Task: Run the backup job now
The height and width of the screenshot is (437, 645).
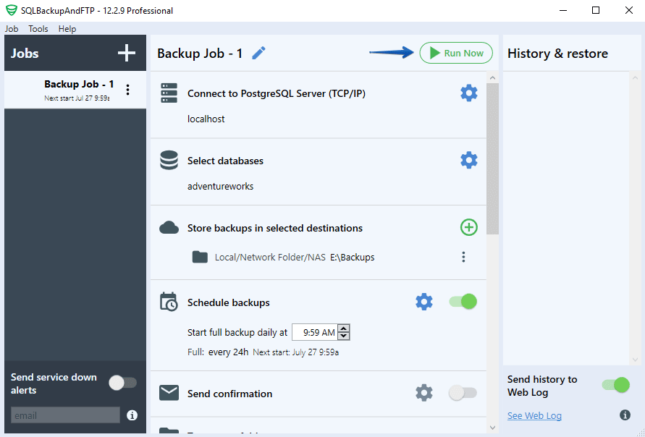Action: 456,53
